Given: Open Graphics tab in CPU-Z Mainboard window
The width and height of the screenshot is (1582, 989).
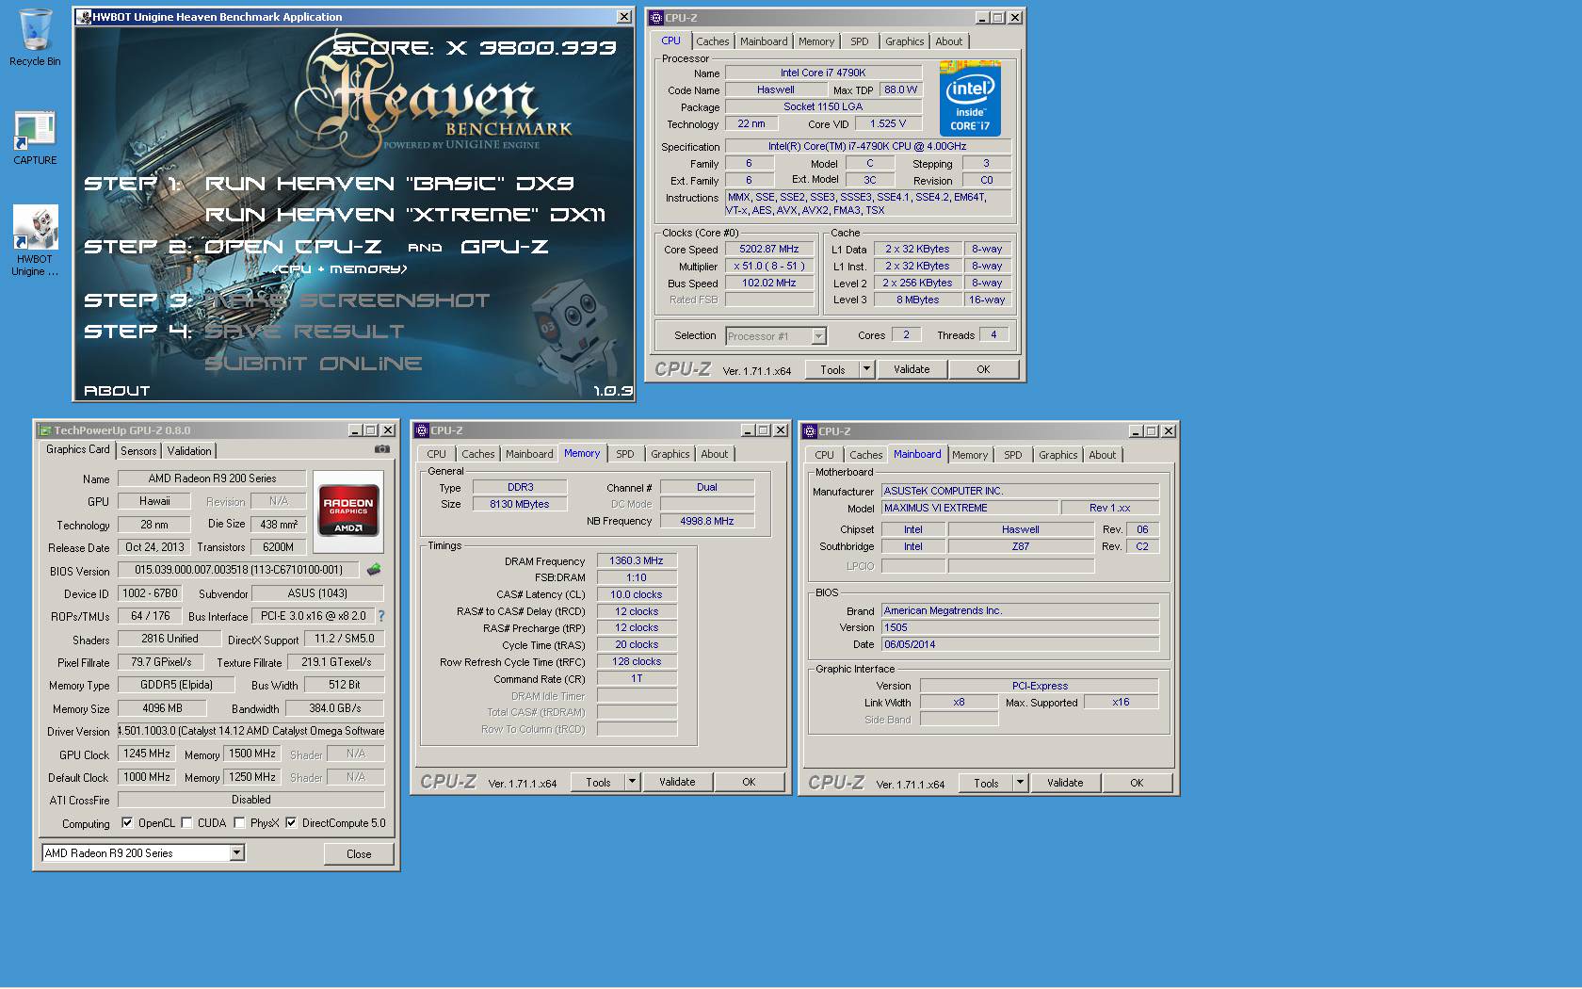Looking at the screenshot, I should click(x=1057, y=455).
